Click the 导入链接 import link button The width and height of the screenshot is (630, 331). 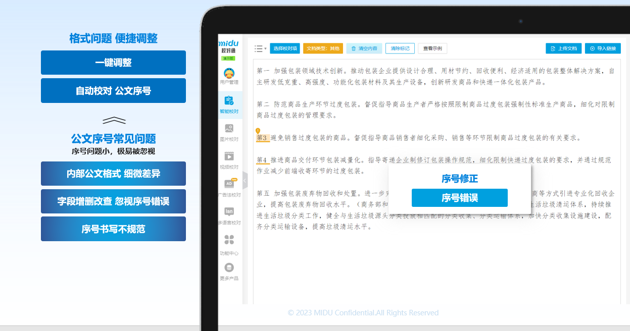click(x=603, y=48)
